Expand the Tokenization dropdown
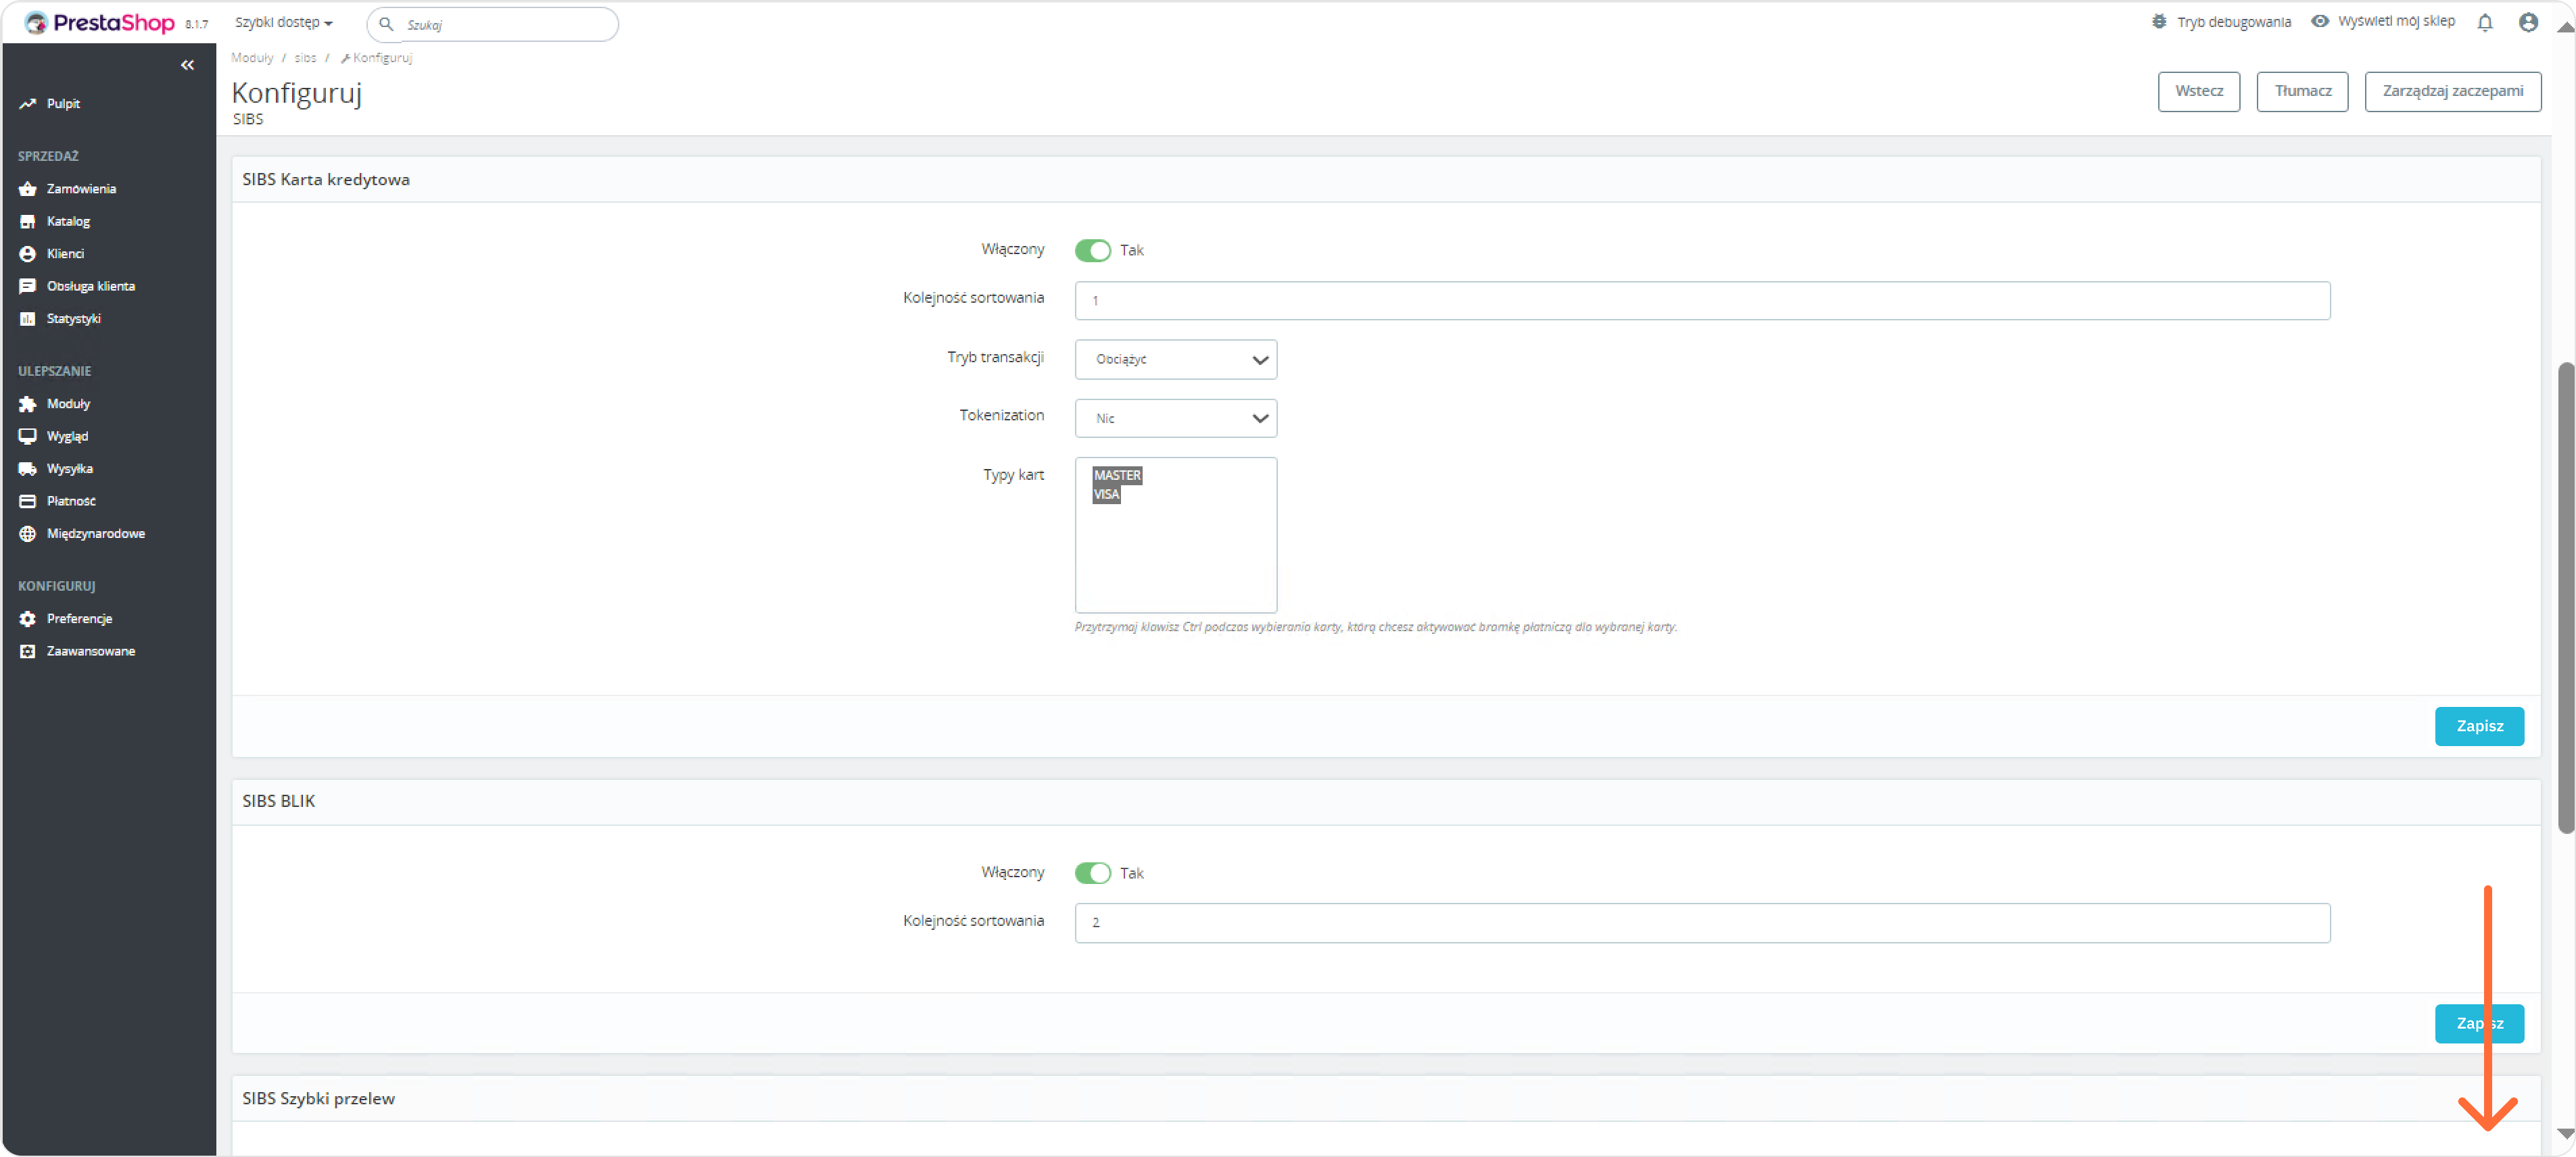 (x=1175, y=418)
